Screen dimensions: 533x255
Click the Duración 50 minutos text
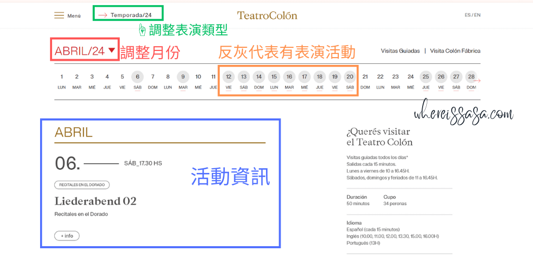pos(358,200)
